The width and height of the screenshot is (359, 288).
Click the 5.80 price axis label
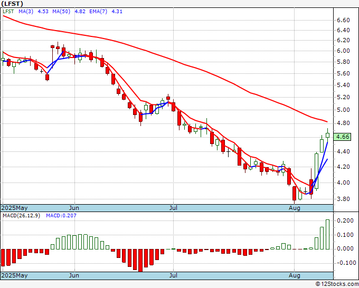point(343,62)
